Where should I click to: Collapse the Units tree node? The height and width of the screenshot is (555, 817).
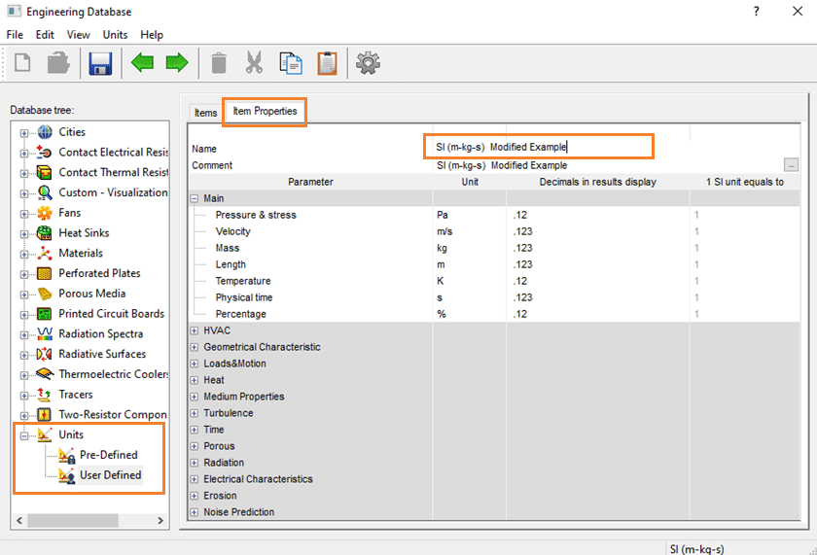pos(24,435)
